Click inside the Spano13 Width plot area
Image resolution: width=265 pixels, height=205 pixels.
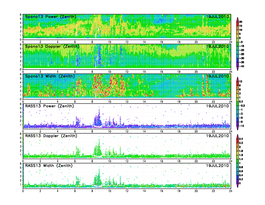pyautogui.click(x=127, y=86)
